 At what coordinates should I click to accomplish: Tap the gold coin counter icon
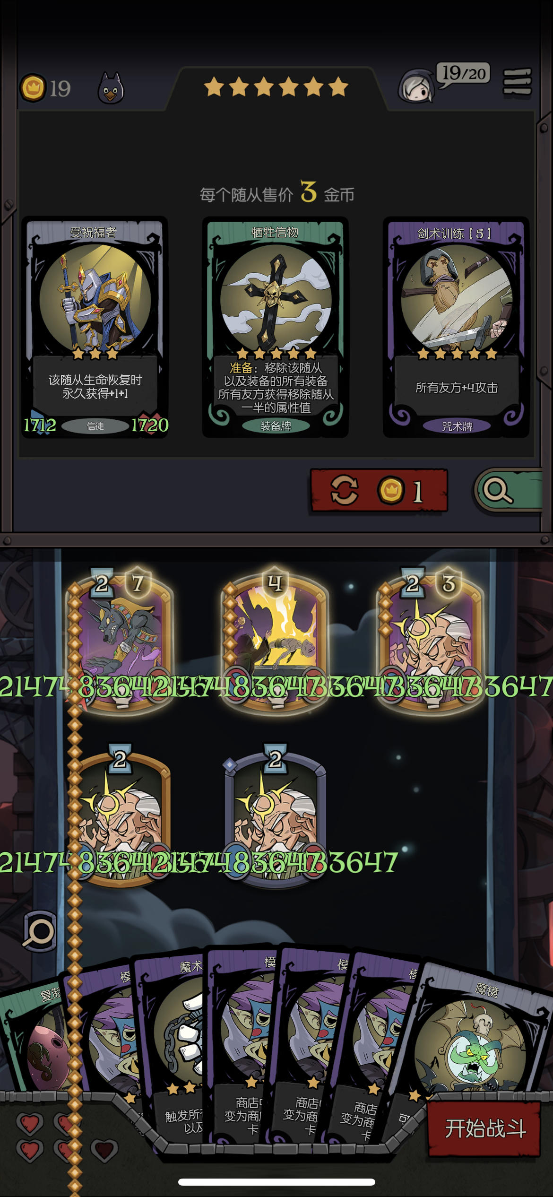(33, 87)
